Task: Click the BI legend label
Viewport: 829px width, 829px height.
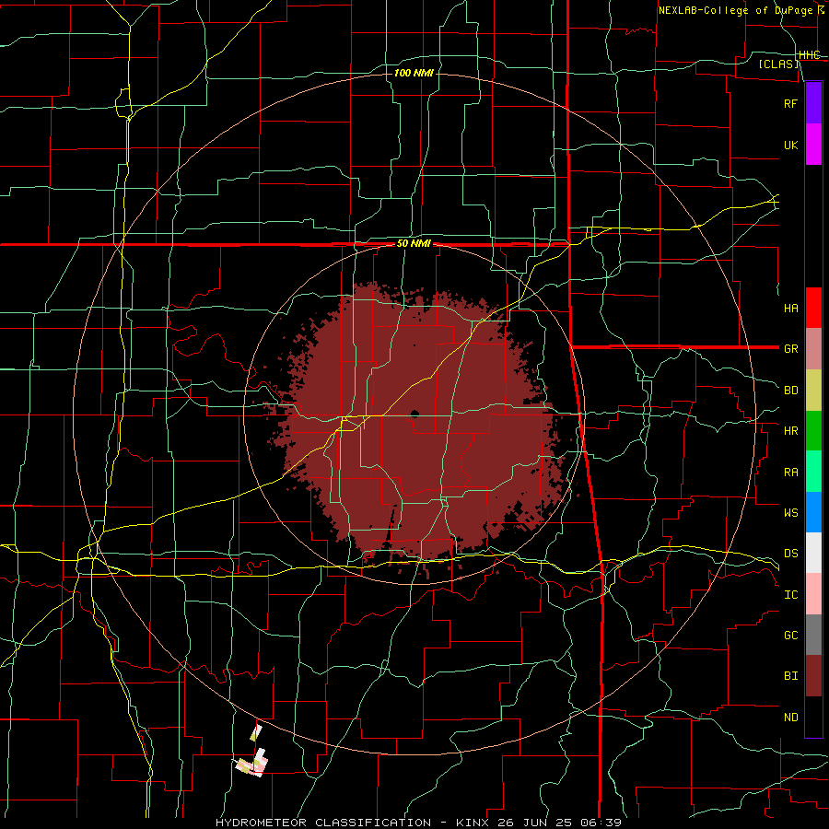Action: coord(790,676)
